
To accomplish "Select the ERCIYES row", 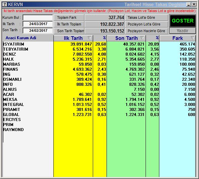I will point(99,120).
